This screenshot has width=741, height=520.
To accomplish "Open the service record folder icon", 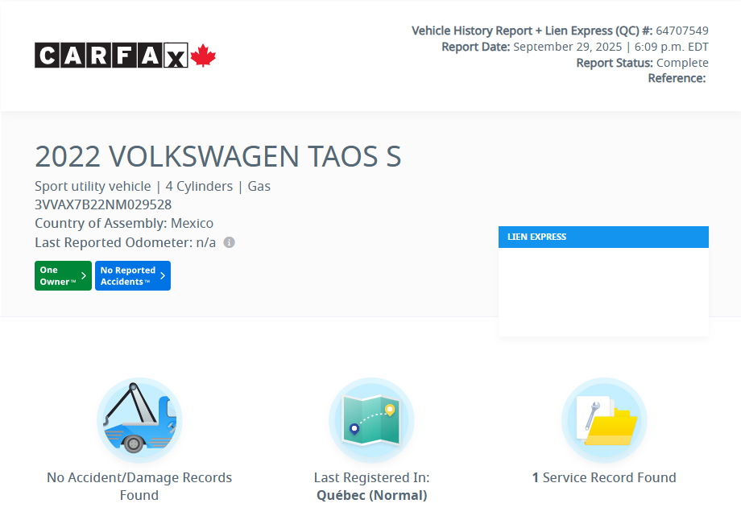I will click(x=604, y=419).
